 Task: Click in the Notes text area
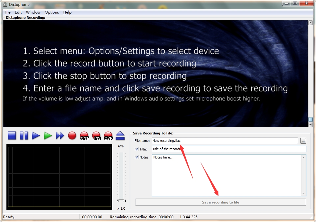click(x=227, y=175)
